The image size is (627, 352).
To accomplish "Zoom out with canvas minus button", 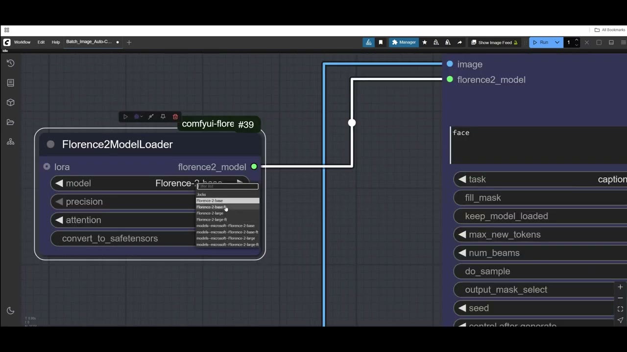I will pos(620,298).
